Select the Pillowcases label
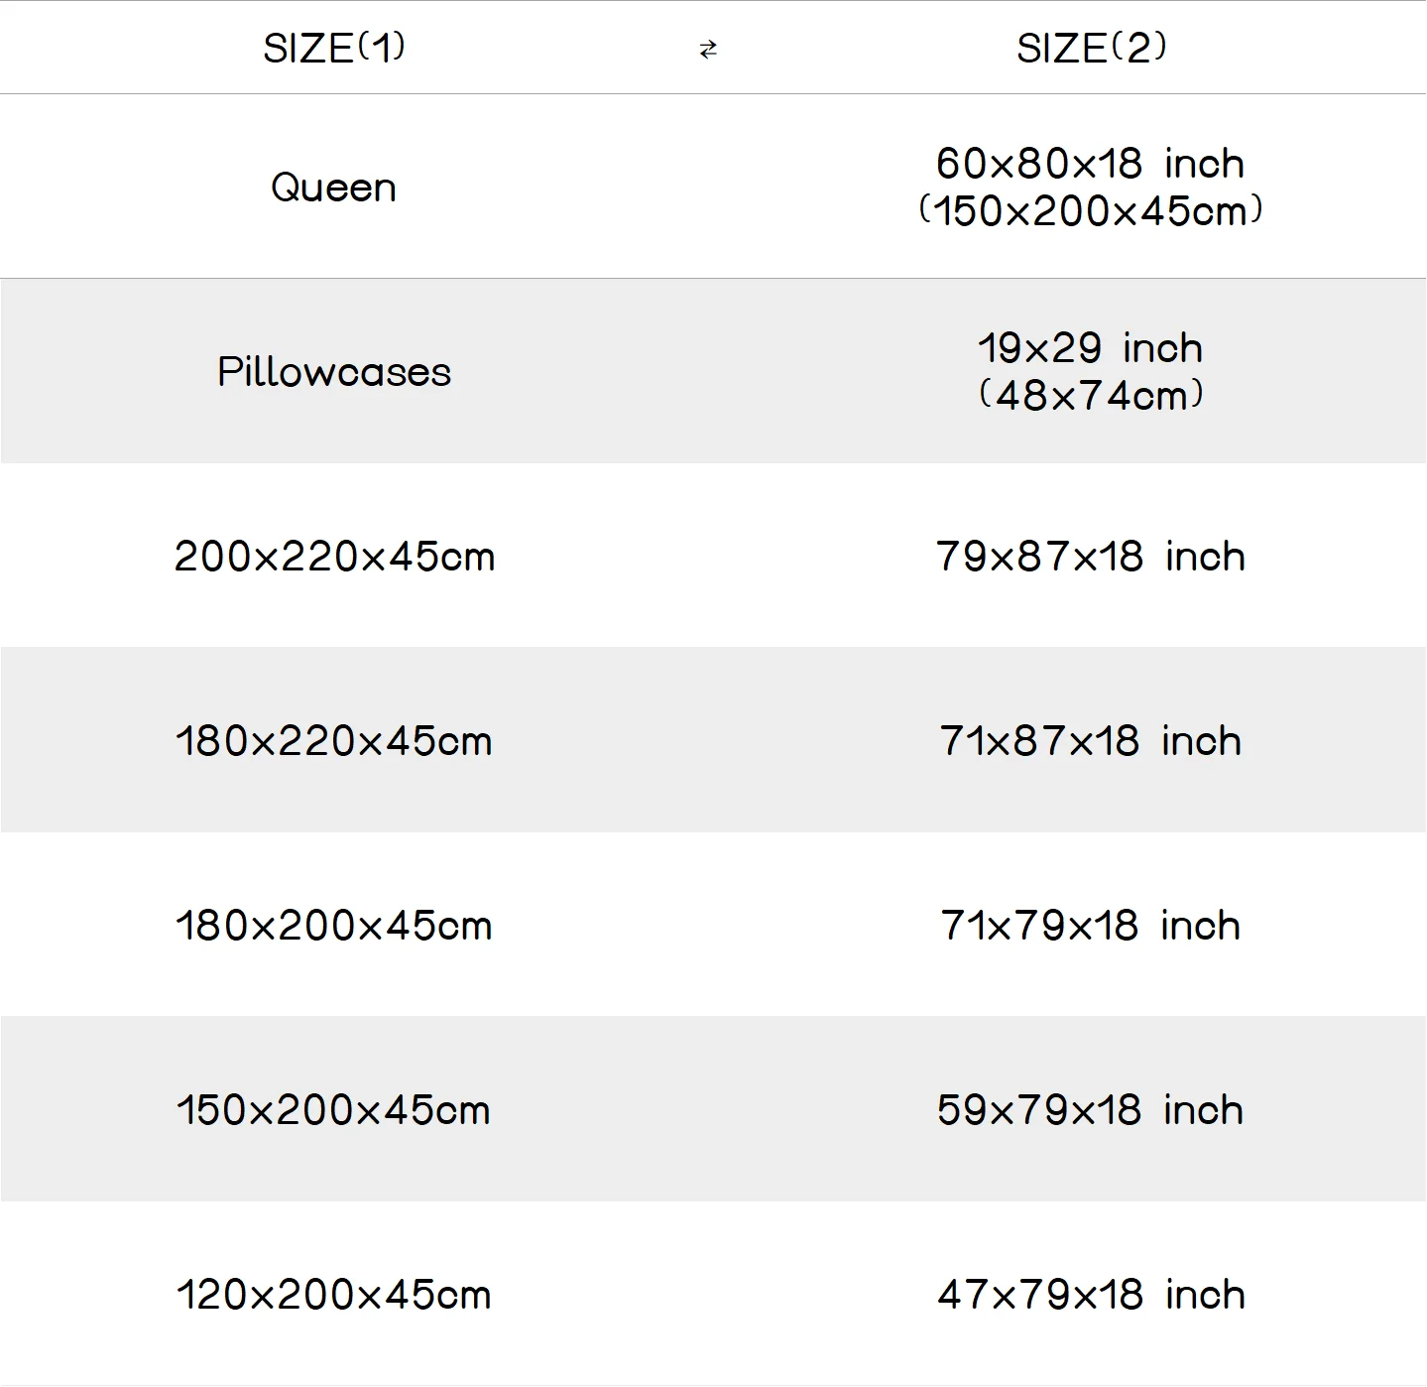 [334, 372]
